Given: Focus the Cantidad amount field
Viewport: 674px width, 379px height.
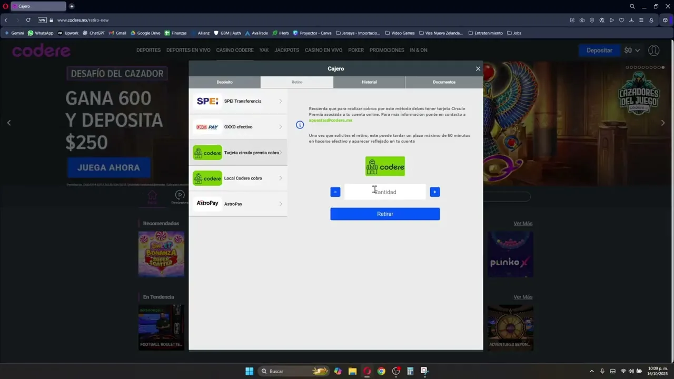Looking at the screenshot, I should click(385, 192).
